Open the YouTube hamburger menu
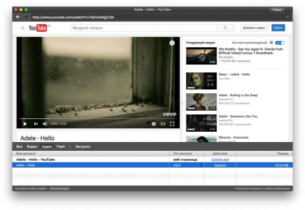This screenshot has width=305, height=210. tap(21, 28)
